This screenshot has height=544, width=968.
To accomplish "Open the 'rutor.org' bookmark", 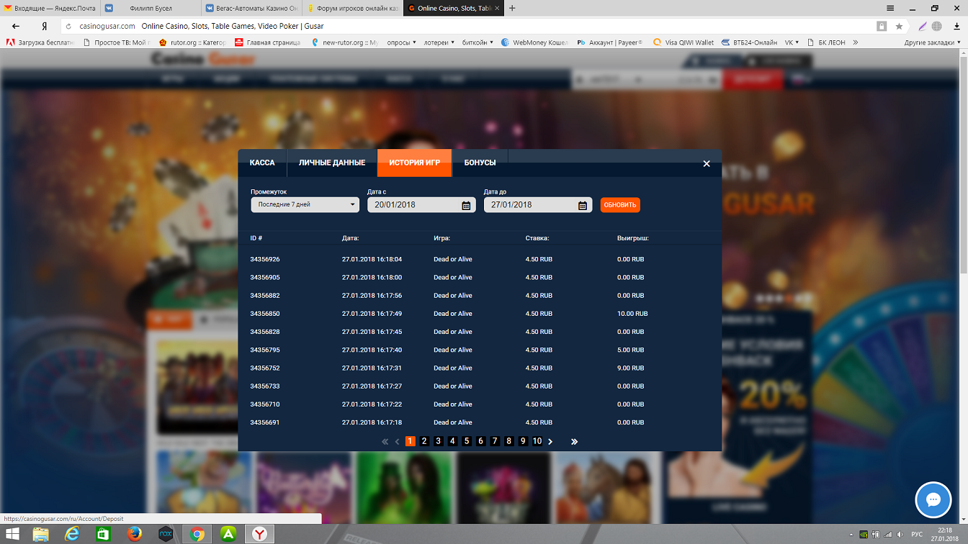I will (192, 42).
